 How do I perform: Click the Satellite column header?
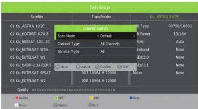[x=37, y=17]
